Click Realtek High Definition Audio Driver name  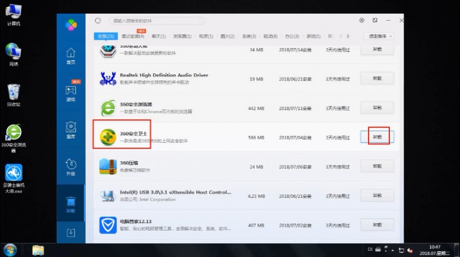[x=164, y=75]
